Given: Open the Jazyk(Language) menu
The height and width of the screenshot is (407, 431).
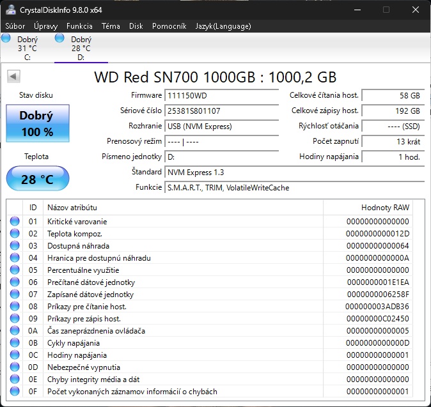Looking at the screenshot, I should pos(223,26).
